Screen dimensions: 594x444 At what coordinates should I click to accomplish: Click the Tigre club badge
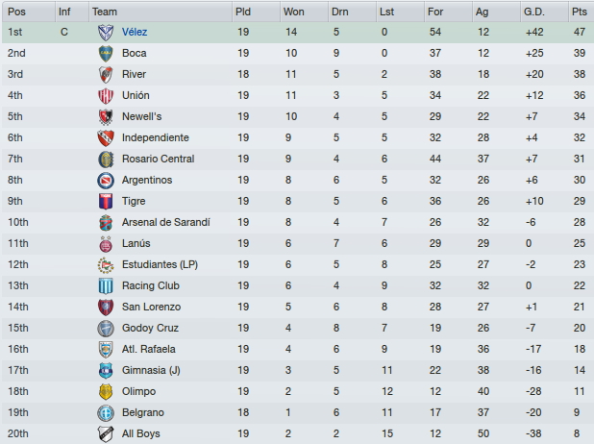106,202
